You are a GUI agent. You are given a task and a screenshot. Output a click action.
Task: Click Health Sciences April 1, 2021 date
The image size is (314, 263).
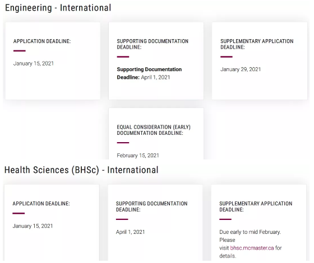pyautogui.click(x=130, y=232)
